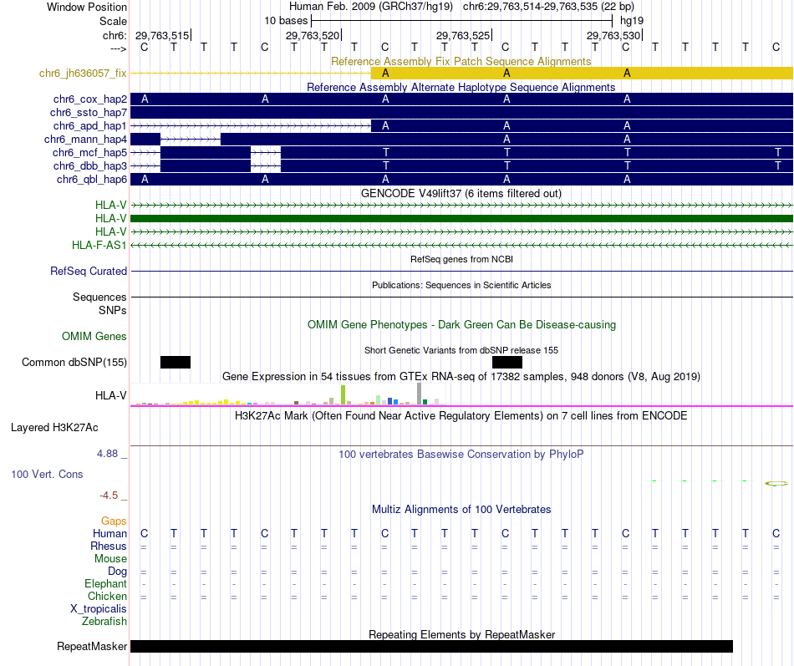This screenshot has height=666, width=794.
Task: Click the OMIM Gene Phenotypes track title
Action: (x=461, y=324)
